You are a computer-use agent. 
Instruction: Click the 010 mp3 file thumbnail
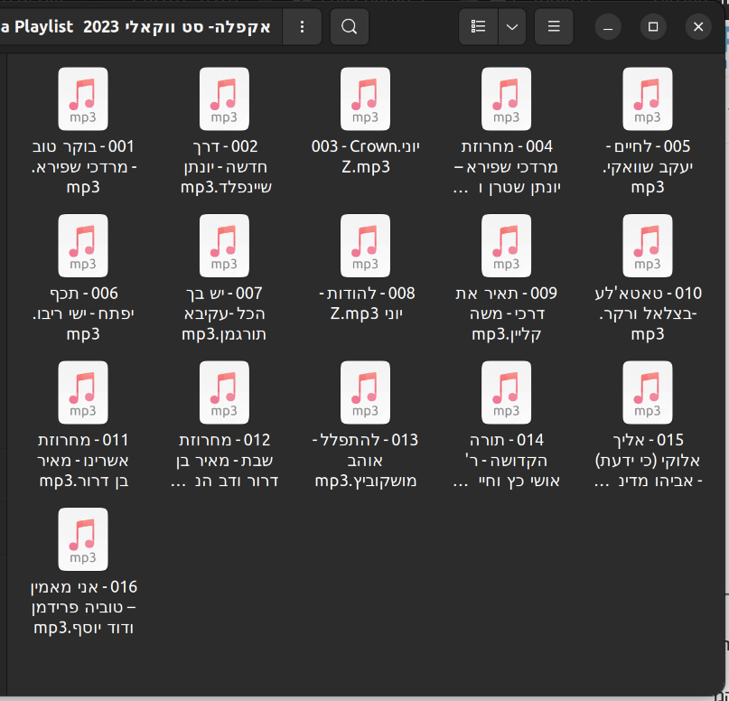[647, 245]
